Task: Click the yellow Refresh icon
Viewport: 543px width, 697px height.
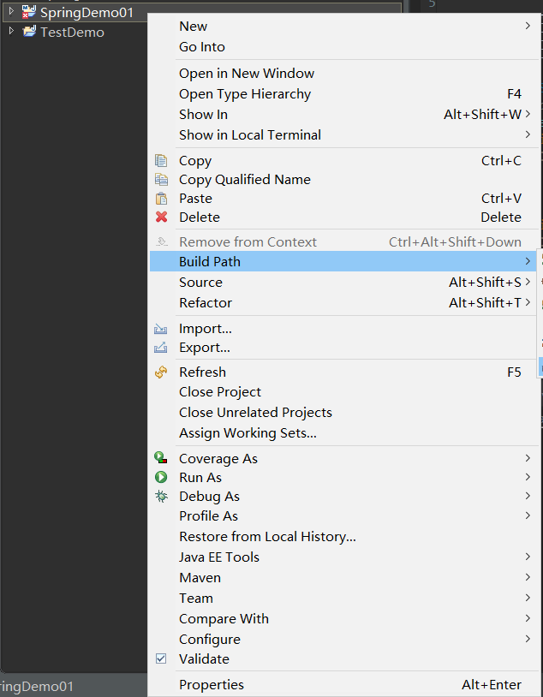Action: (161, 372)
